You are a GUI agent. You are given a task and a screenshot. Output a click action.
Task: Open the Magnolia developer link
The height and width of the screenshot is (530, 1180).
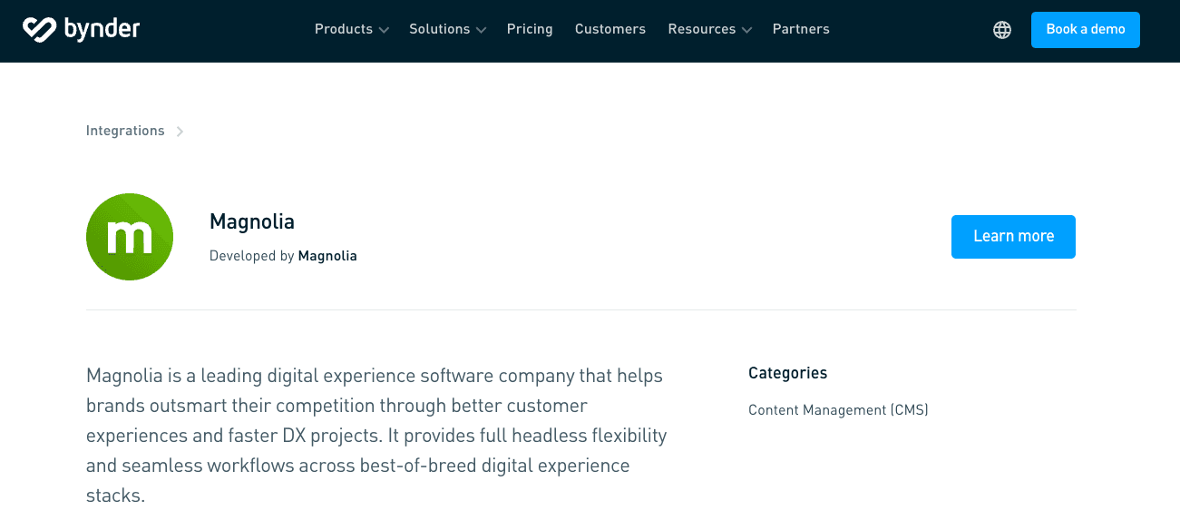(x=327, y=256)
